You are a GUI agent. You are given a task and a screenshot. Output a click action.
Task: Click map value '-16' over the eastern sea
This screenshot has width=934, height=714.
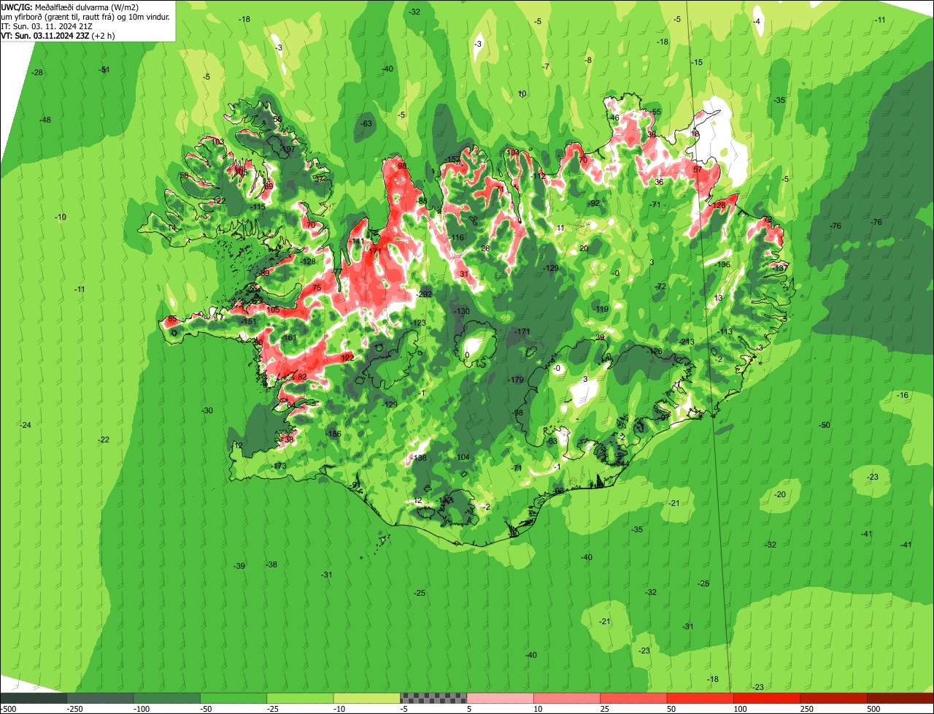tap(903, 396)
